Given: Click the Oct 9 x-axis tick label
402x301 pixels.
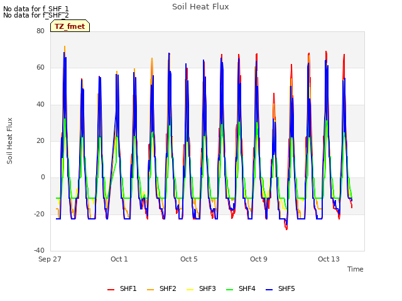Looking at the screenshot, I should pyautogui.click(x=259, y=259).
